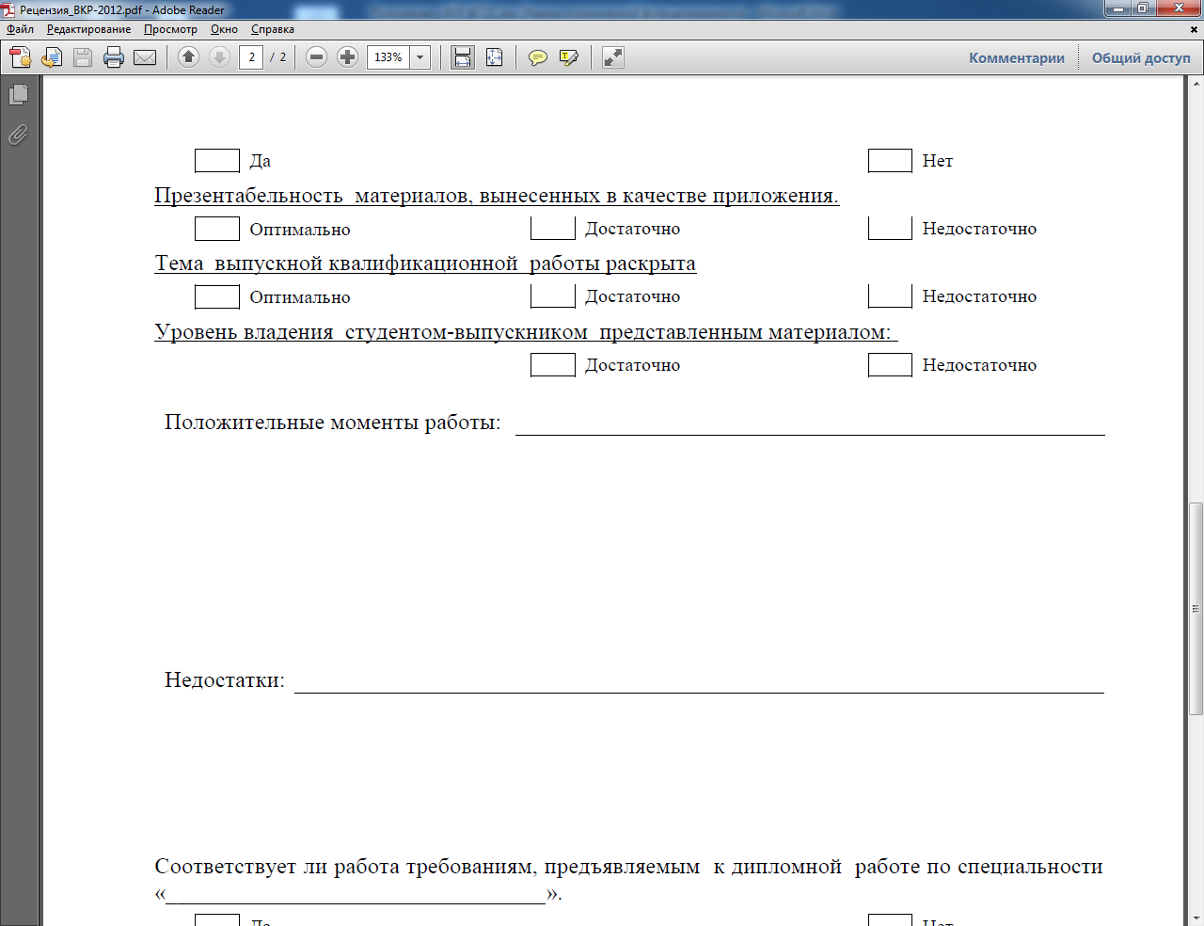Screen dimensions: 1204x926
Task: Open the Просмотр menu
Action: (x=170, y=29)
